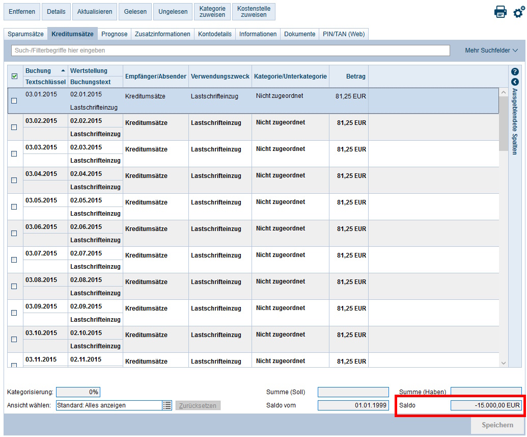Click the Entfernen button
Image resolution: width=527 pixels, height=437 pixels.
(22, 12)
